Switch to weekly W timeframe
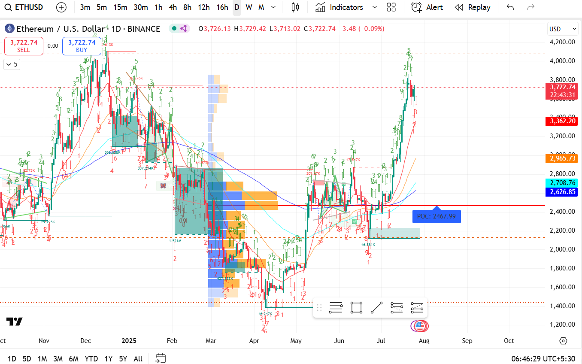 (x=249, y=7)
